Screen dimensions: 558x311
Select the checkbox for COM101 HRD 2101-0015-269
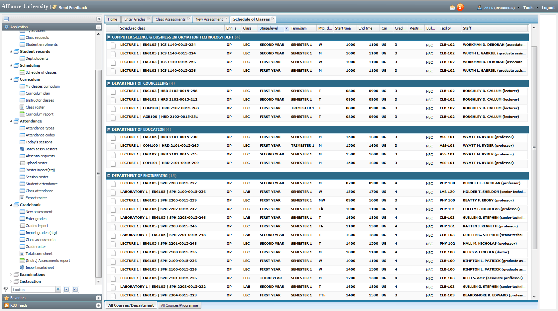tap(113, 163)
